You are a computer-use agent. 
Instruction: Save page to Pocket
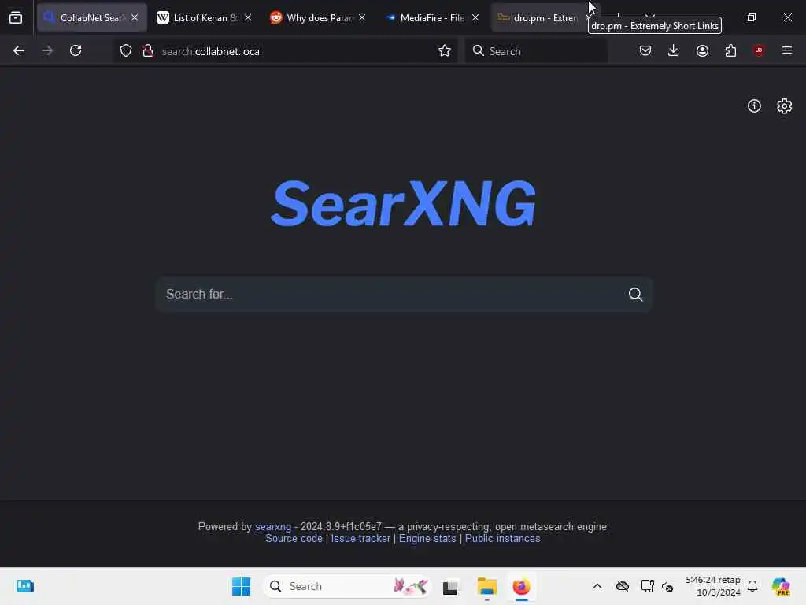645,50
